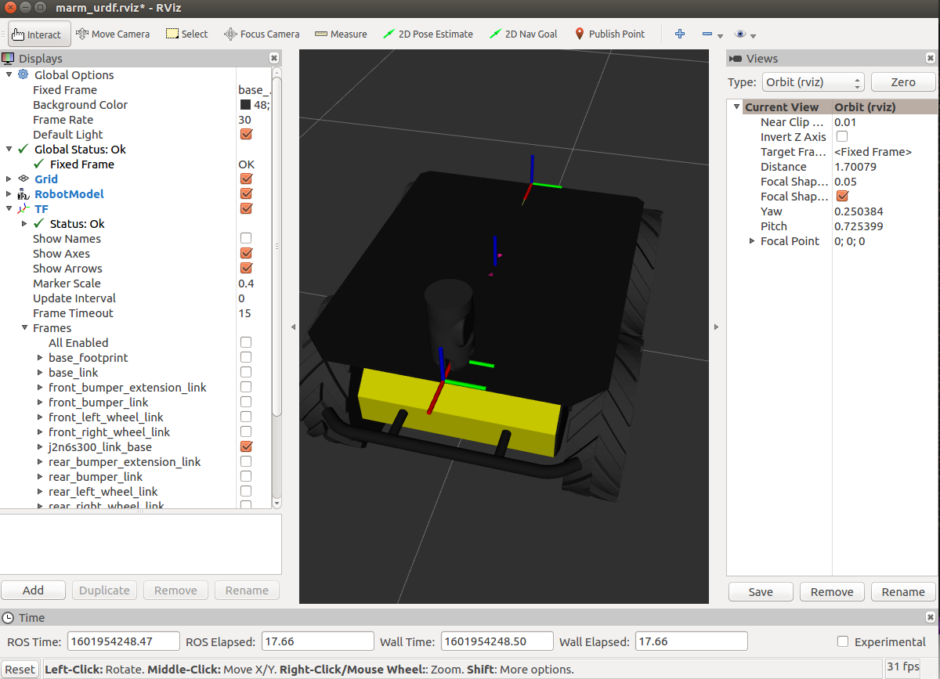The width and height of the screenshot is (940, 679).
Task: Click the blue plus add-tool icon
Action: (x=680, y=34)
